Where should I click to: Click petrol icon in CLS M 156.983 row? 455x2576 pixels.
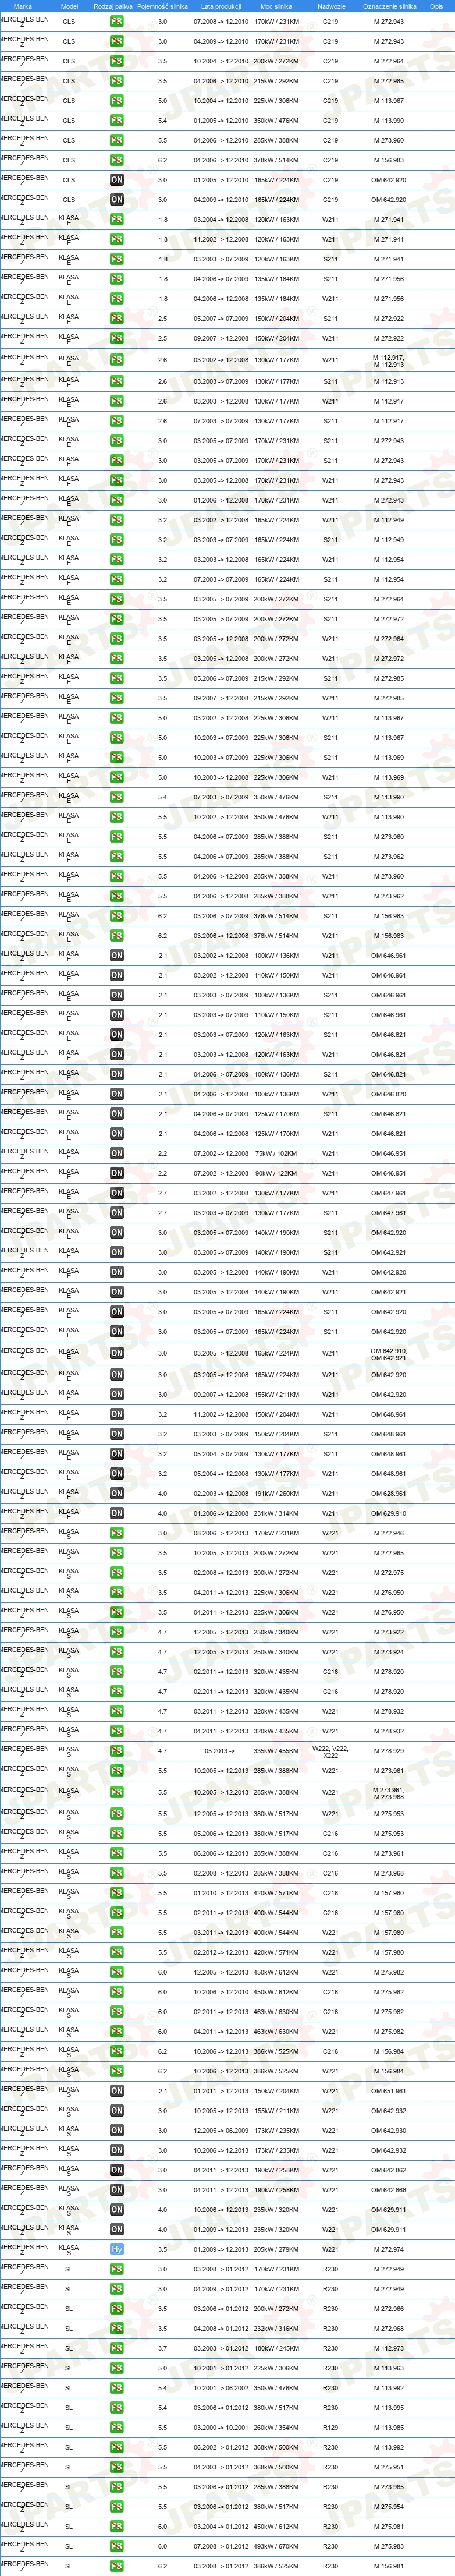click(117, 160)
